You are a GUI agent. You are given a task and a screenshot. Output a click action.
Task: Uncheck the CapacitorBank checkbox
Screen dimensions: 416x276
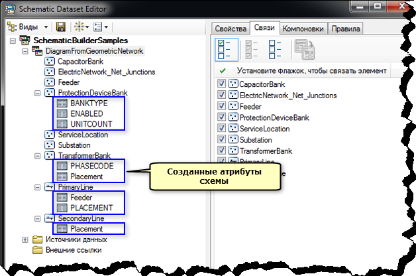click(221, 85)
